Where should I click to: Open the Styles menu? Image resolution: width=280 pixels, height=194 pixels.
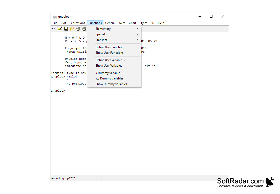point(143,23)
